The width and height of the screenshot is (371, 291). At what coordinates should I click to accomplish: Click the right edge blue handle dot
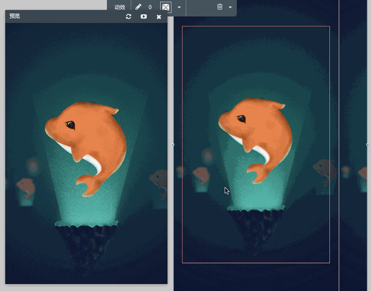368,145
